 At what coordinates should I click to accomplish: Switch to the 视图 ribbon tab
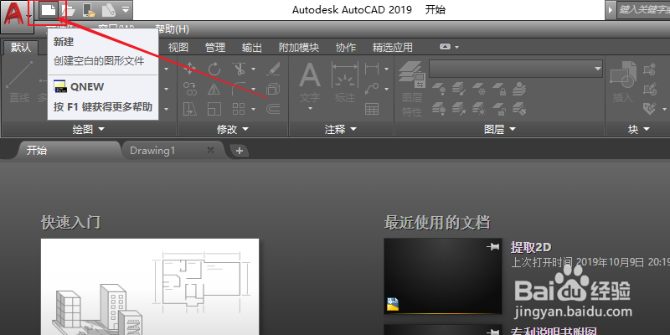(x=178, y=48)
